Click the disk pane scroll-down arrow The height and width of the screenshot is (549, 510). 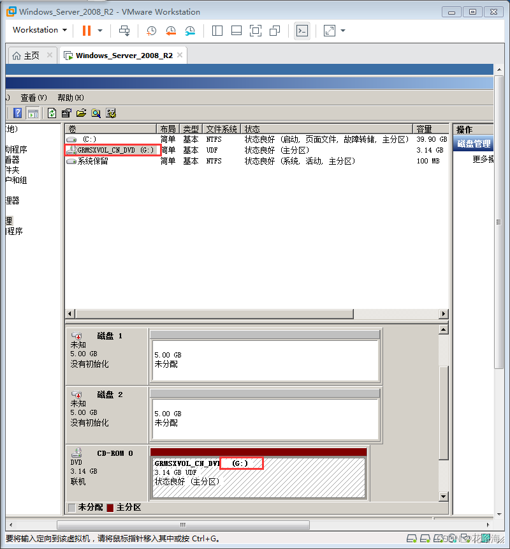pos(443,497)
